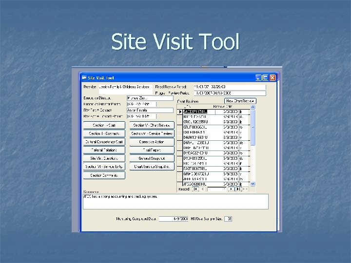Select the highlighted first chart row

click(x=214, y=112)
